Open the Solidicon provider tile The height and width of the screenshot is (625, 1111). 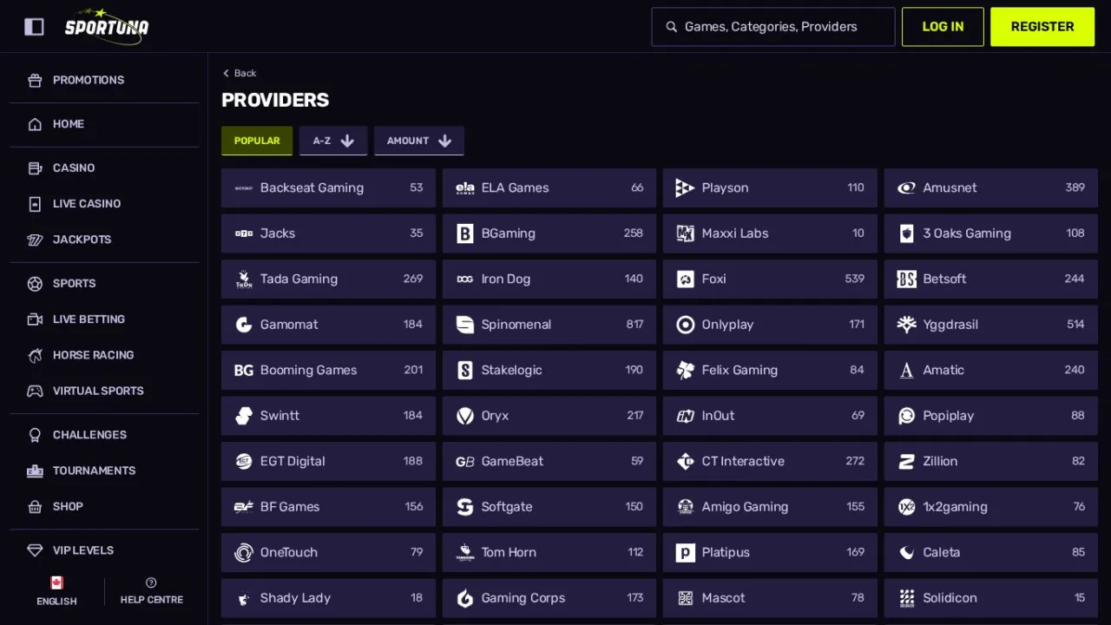point(990,597)
